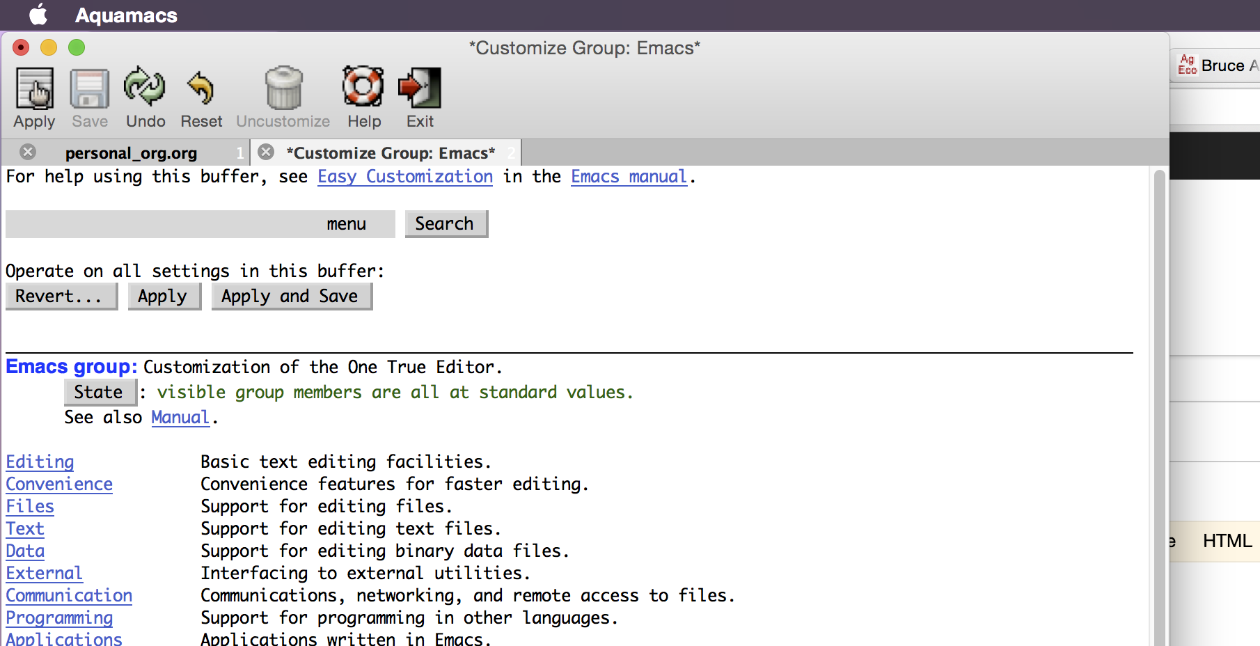Screen dimensions: 1260x646
Task: Click the Apply toolbar icon
Action: (35, 88)
